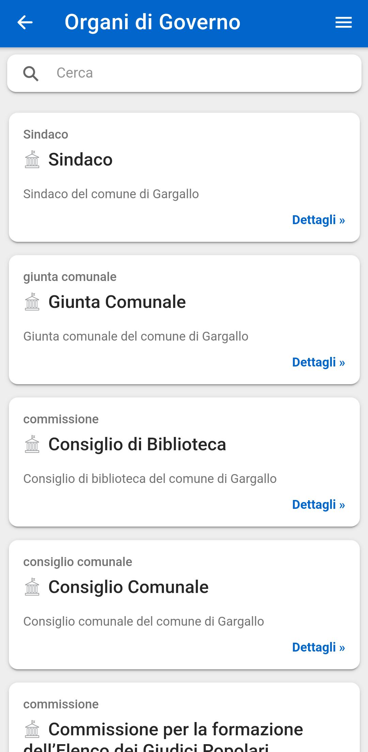Select the Consiglio di Biblioteca heading
Image resolution: width=368 pixels, height=752 pixels.
pos(137,444)
